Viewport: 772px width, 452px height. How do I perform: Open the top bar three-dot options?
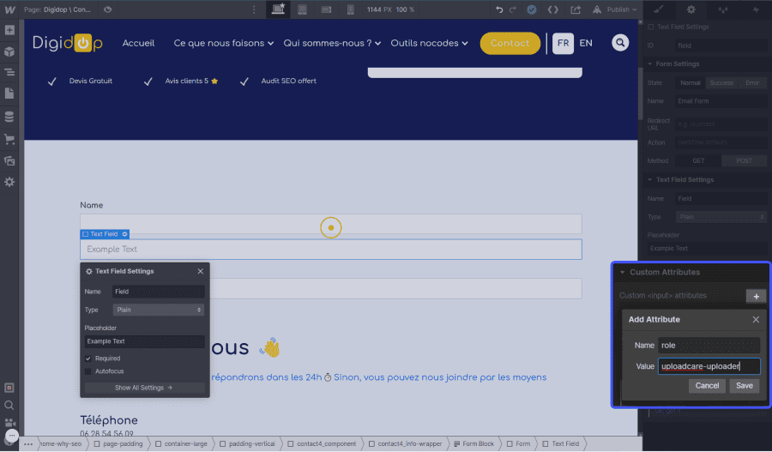254,9
